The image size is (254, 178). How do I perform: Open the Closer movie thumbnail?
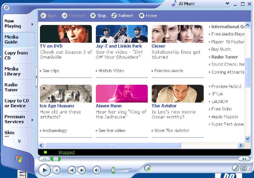point(178,34)
